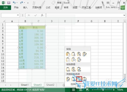Go to previous sheet tab arrow
The height and width of the screenshot is (92, 127).
6,85
